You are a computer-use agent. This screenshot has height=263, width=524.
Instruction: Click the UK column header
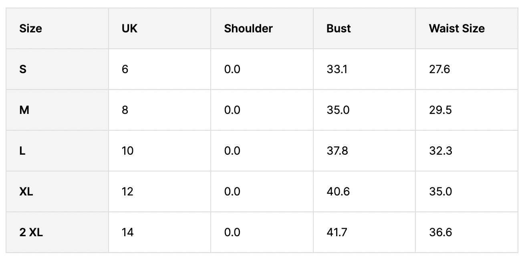pyautogui.click(x=129, y=29)
